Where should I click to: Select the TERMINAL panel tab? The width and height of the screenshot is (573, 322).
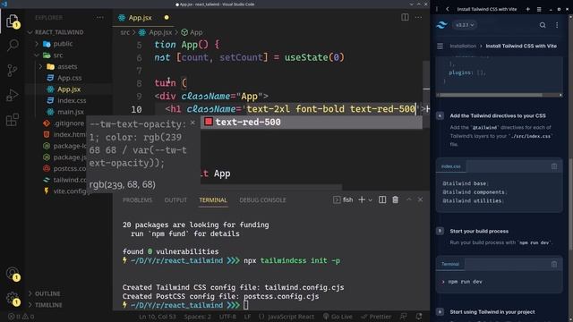coord(213,200)
